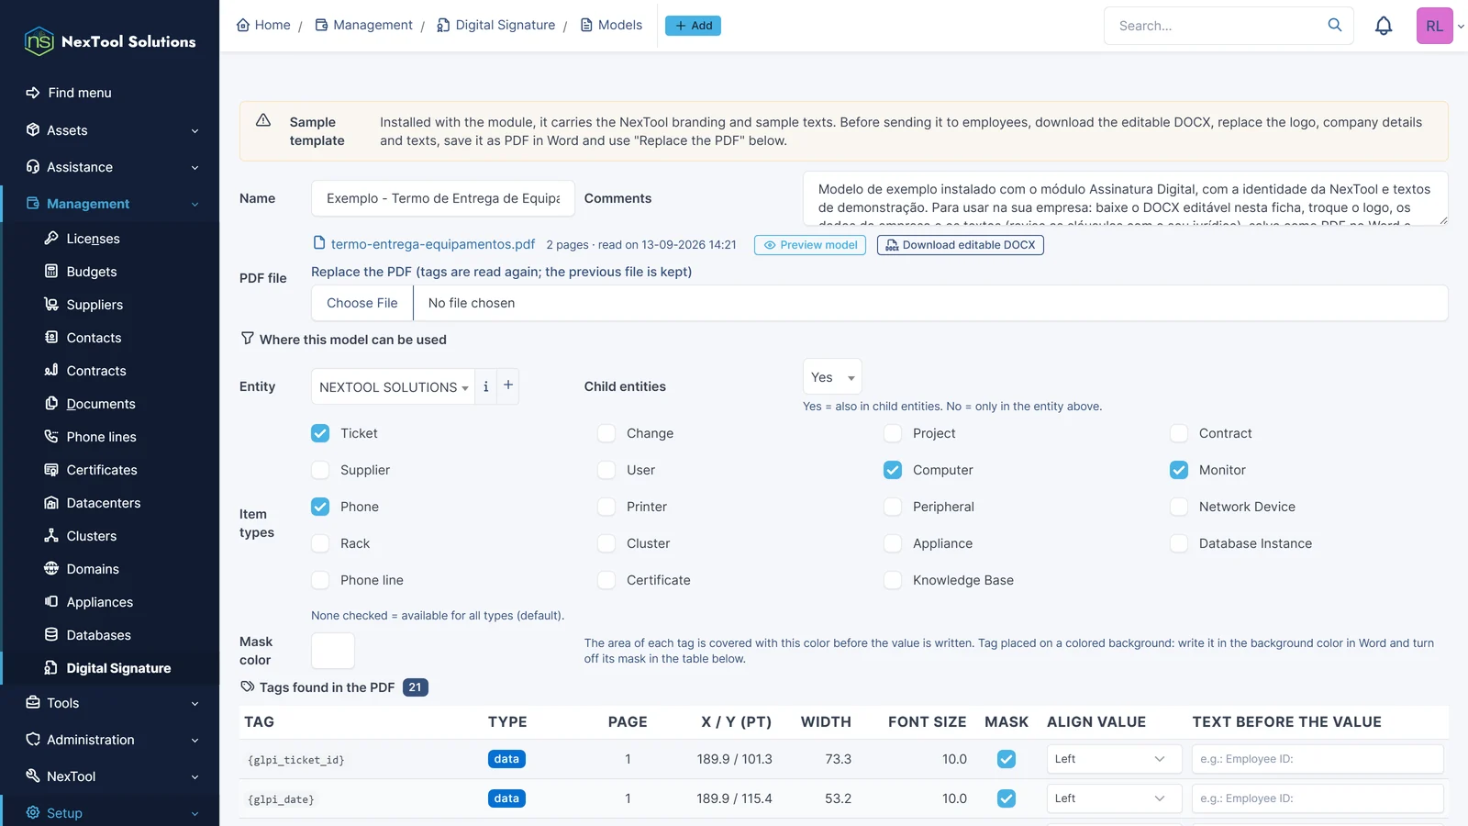Viewport: 1468px width, 826px height.
Task: Go to Models breadcrumb item
Action: (x=611, y=25)
